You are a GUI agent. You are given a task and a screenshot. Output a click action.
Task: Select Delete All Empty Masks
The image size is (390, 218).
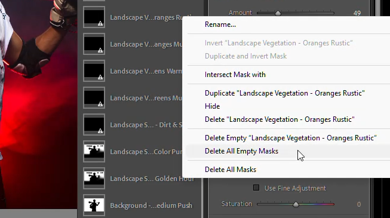click(241, 151)
